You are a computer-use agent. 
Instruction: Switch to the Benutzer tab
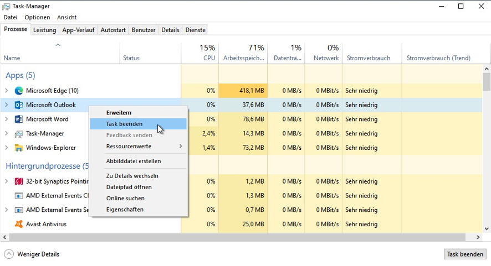click(x=144, y=30)
